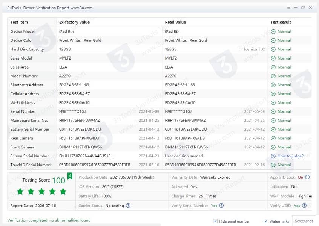Click the How to judge? help icon
The width and height of the screenshot is (319, 226).
click(x=273, y=156)
